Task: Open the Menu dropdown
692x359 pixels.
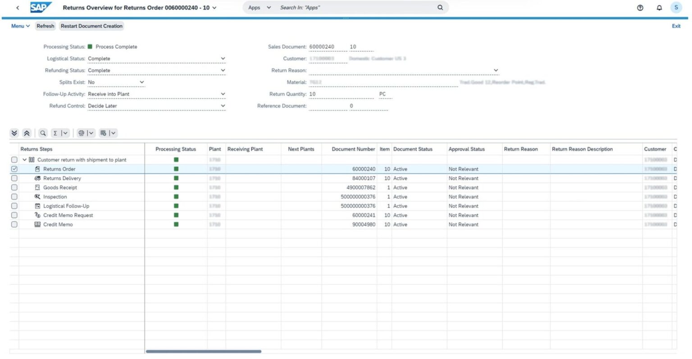Action: (20, 26)
